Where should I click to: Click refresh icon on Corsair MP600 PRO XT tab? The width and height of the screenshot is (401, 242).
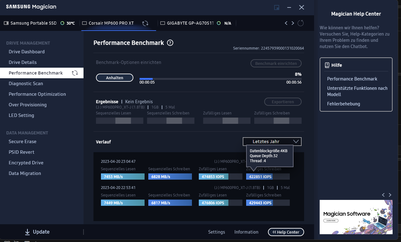(145, 23)
